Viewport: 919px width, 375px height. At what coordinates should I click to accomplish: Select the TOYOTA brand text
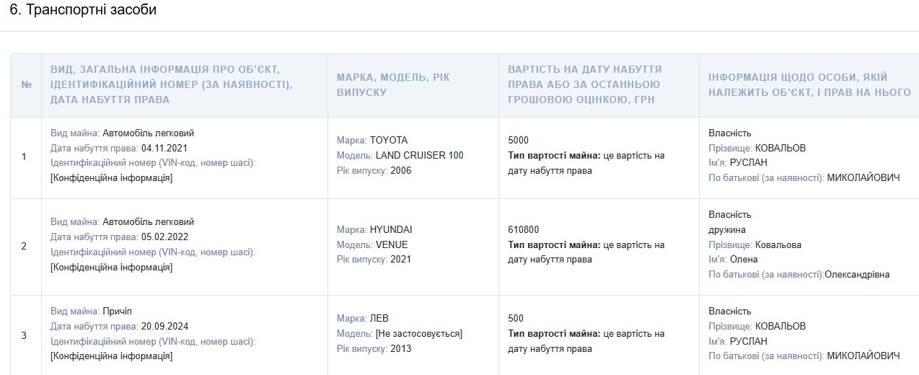(389, 140)
